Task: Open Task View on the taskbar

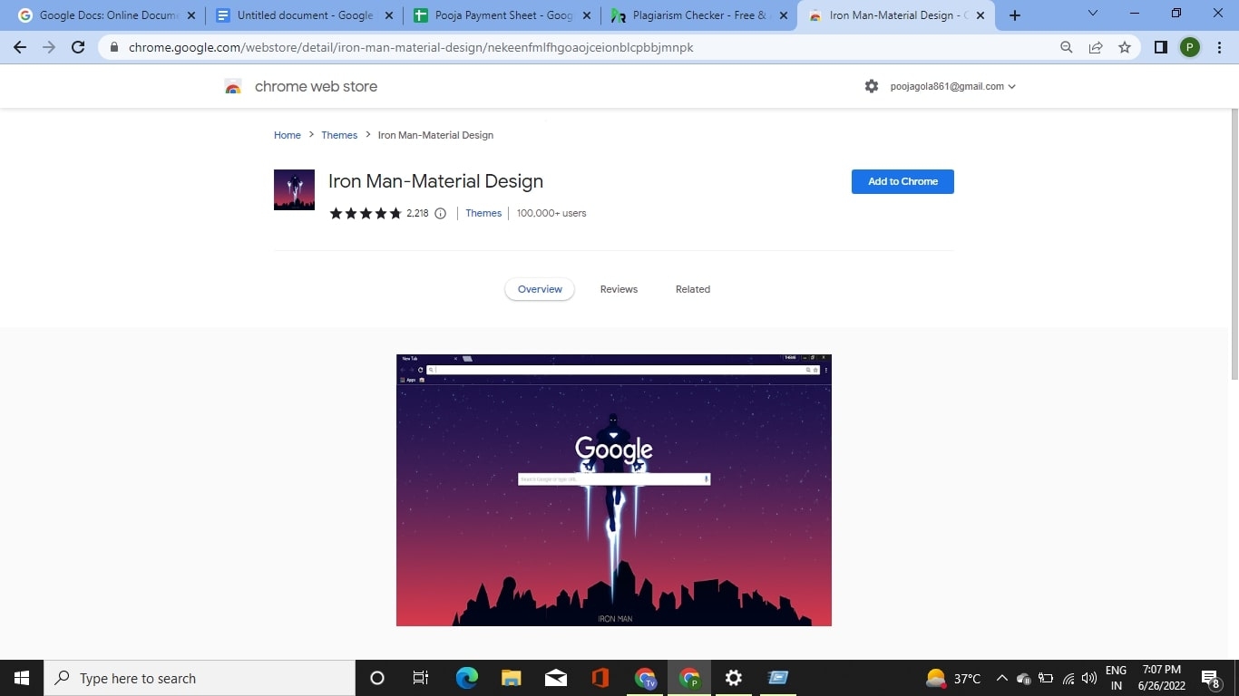Action: [x=421, y=678]
